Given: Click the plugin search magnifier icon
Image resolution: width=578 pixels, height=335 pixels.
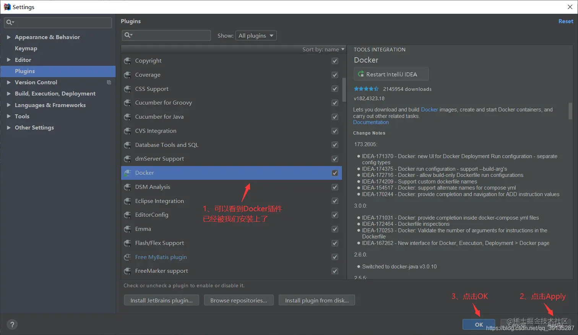Looking at the screenshot, I should tap(128, 35).
